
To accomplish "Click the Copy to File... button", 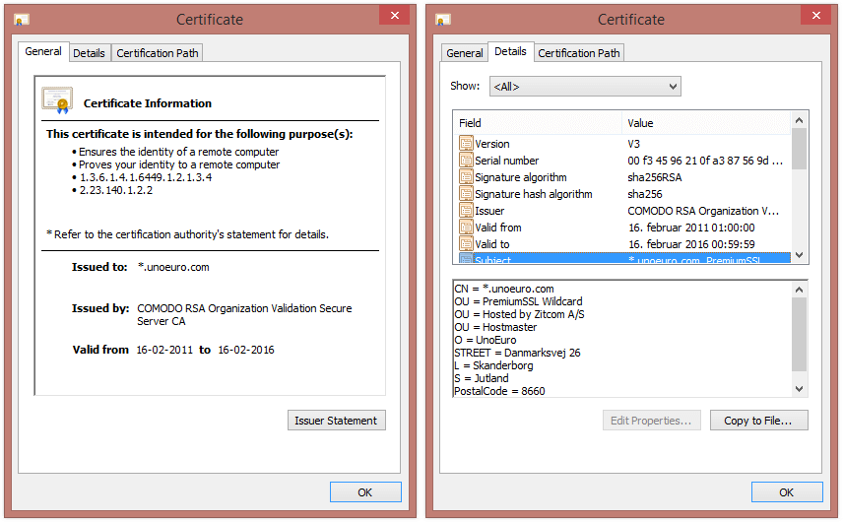I will pyautogui.click(x=758, y=421).
